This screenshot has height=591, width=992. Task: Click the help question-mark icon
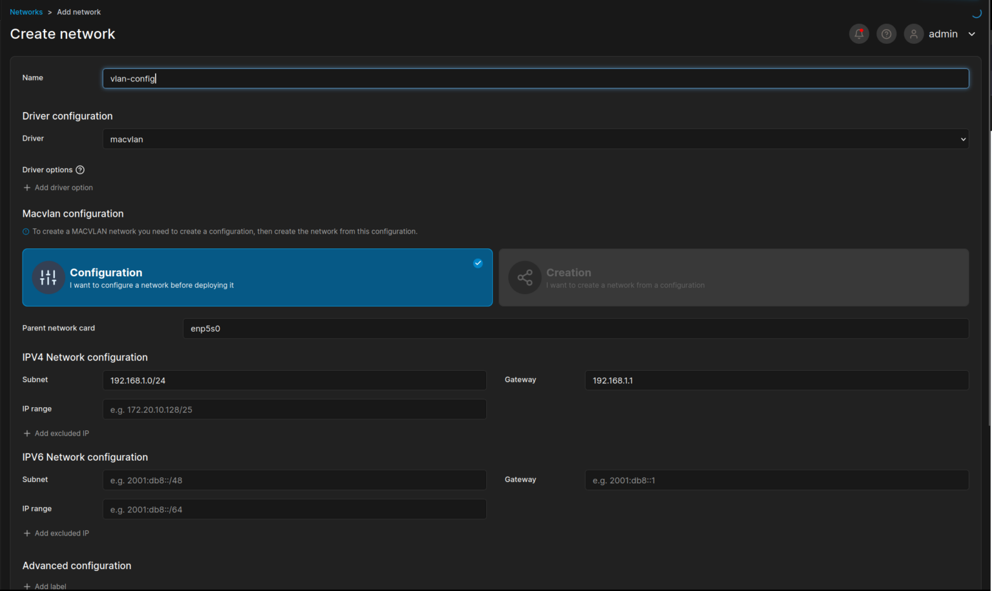pyautogui.click(x=886, y=34)
